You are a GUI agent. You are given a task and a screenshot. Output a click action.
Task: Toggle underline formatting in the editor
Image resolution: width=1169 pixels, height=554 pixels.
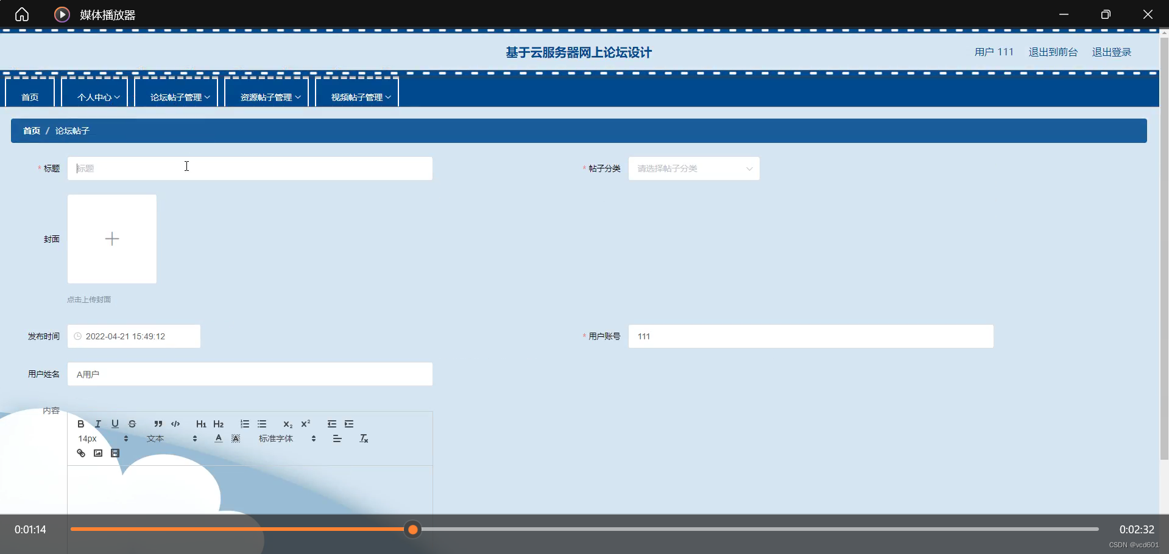[x=115, y=424]
